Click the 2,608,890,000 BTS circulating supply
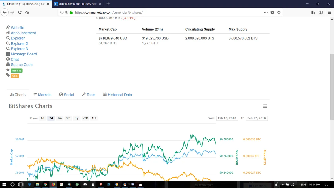The height and width of the screenshot is (188, 334). click(x=200, y=38)
